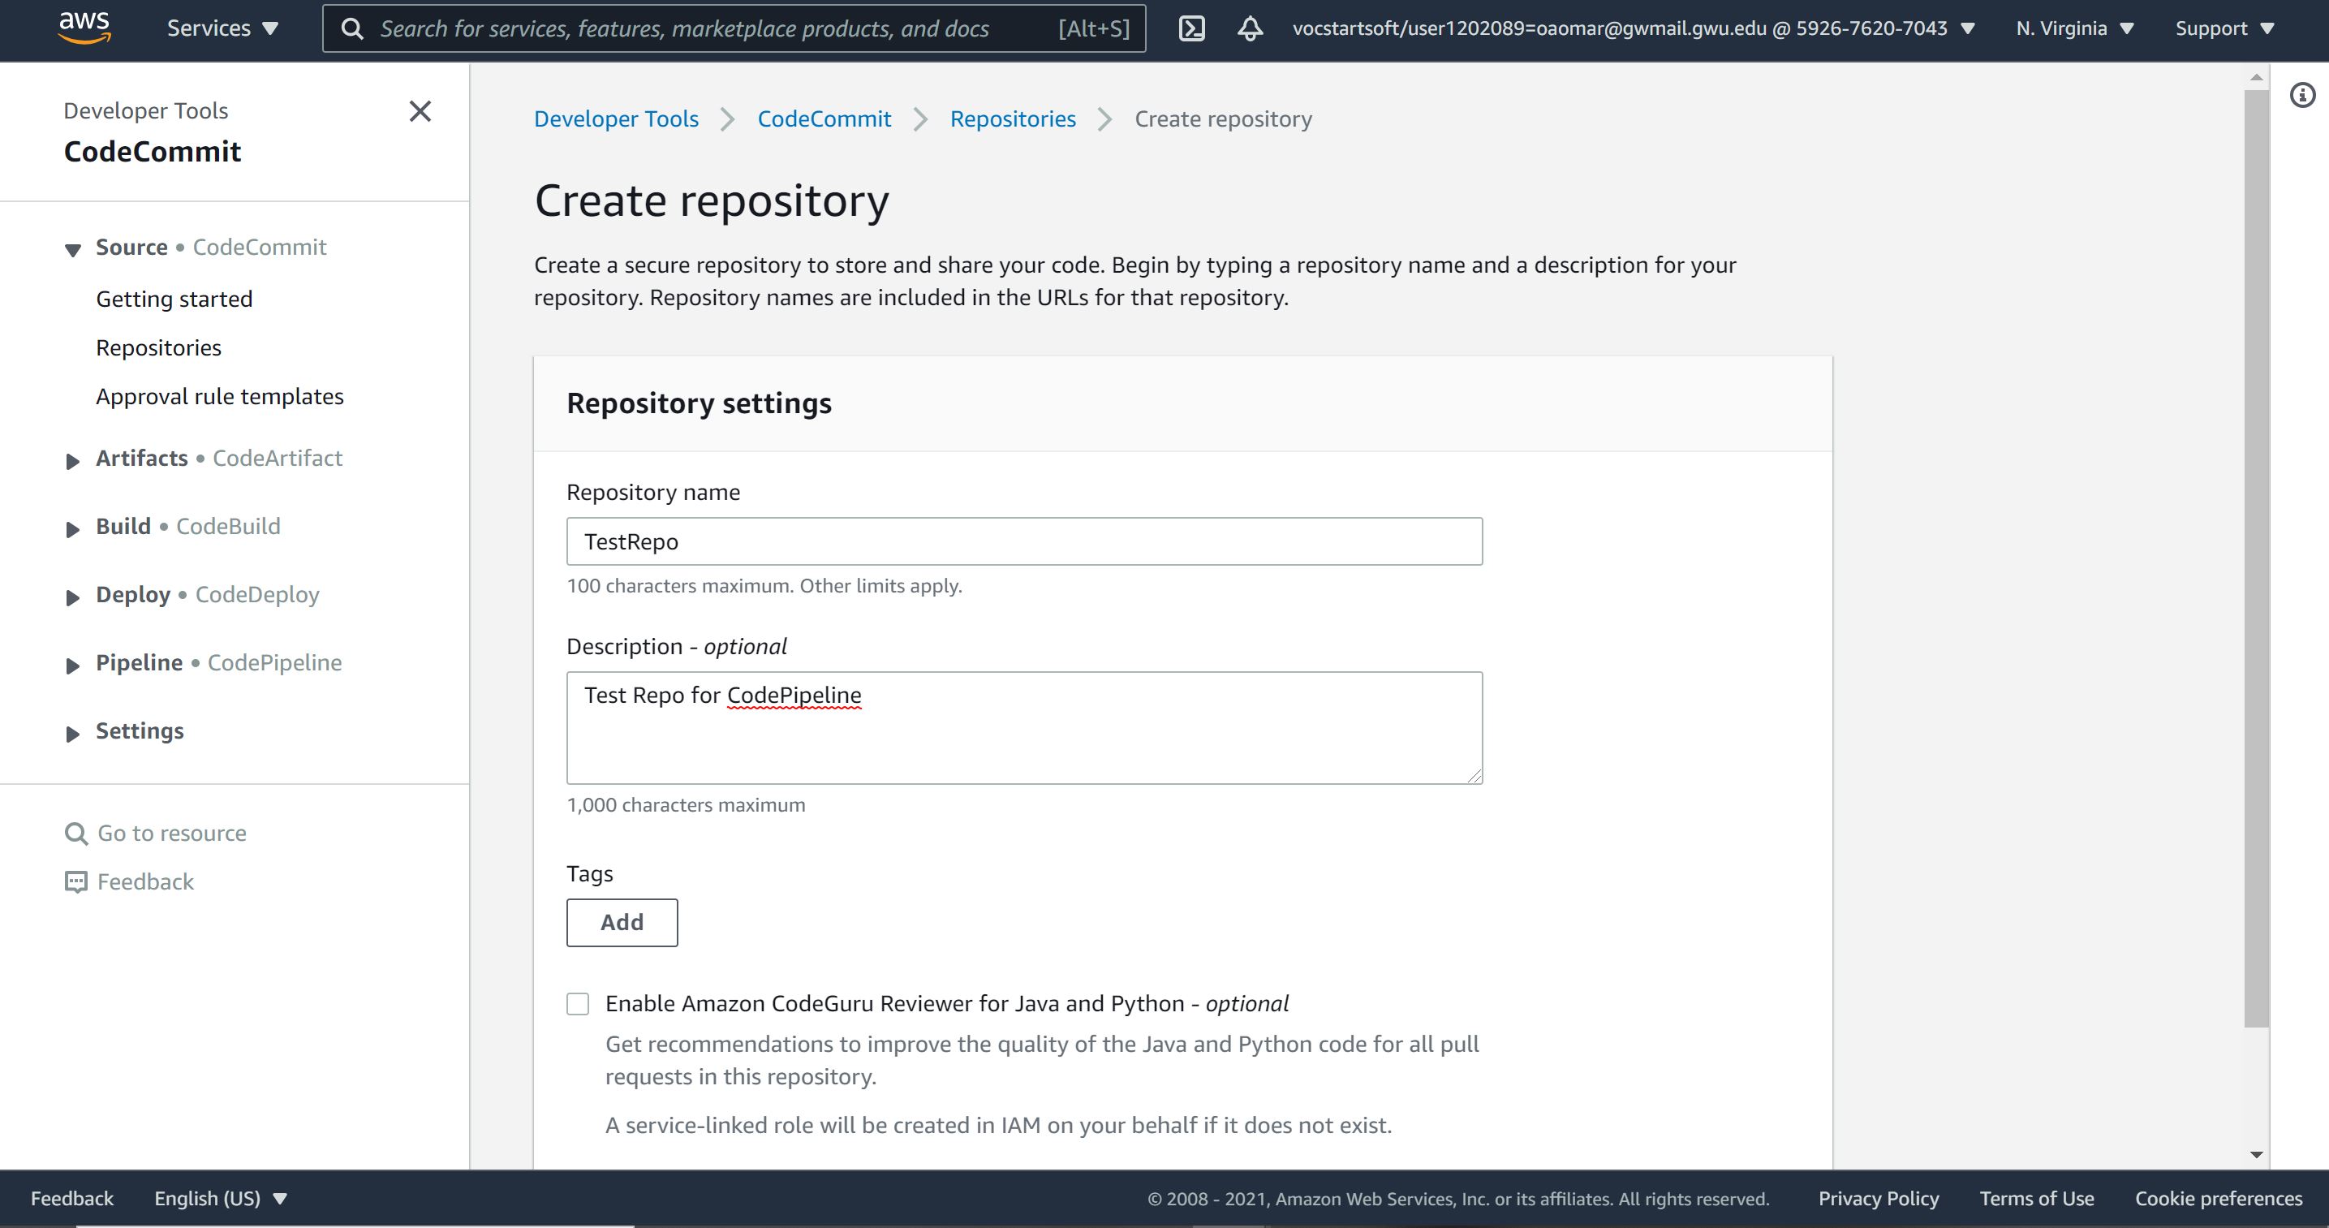
Task: Open Approval rule templates in sidebar
Action: [220, 397]
